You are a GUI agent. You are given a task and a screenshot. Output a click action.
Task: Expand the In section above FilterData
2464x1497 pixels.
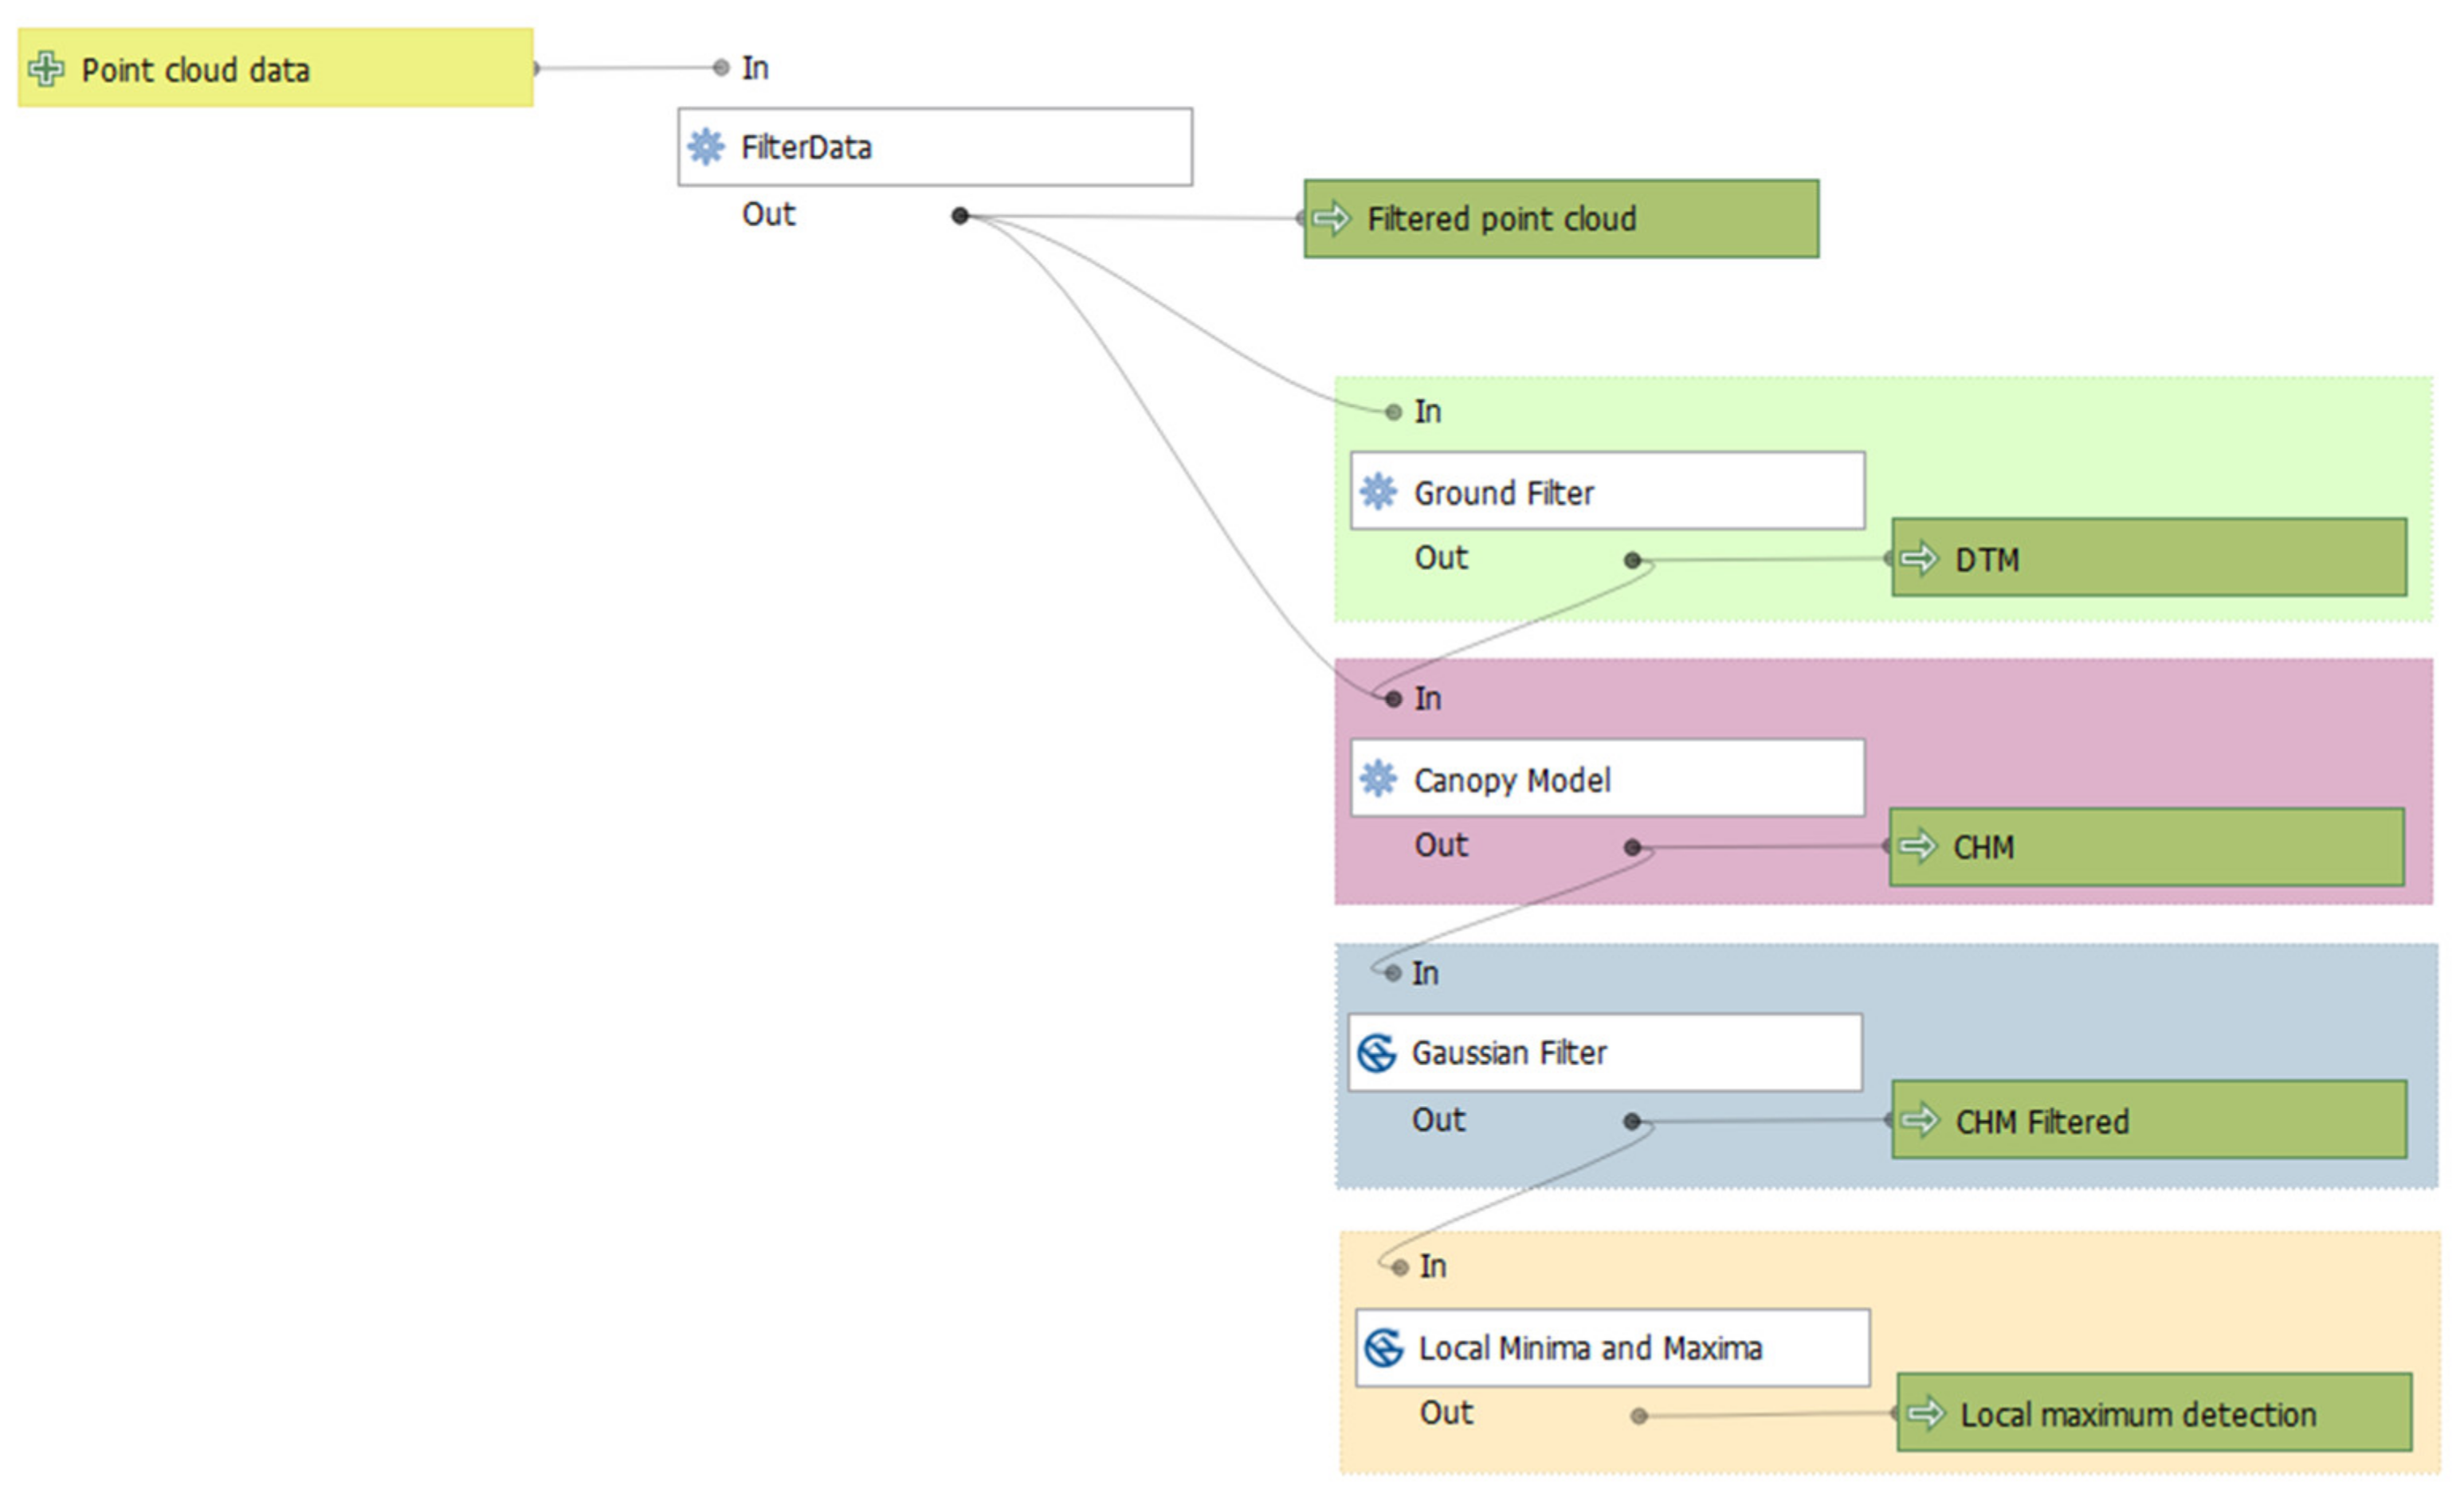click(x=754, y=68)
